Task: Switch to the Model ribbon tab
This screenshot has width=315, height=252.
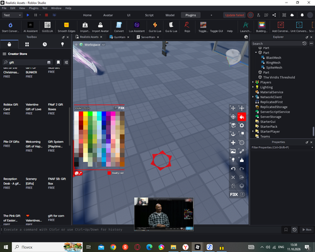Action: (170, 15)
